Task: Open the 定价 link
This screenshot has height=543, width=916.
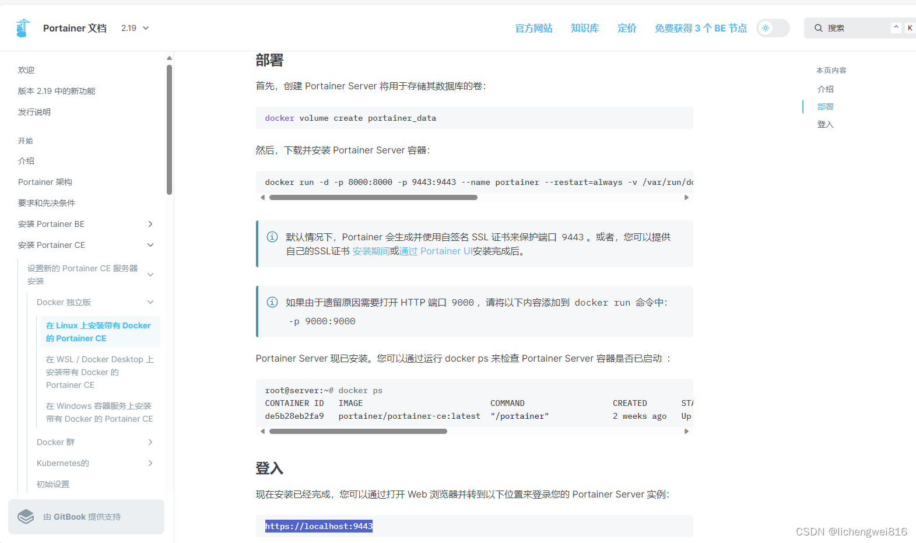Action: pos(627,28)
